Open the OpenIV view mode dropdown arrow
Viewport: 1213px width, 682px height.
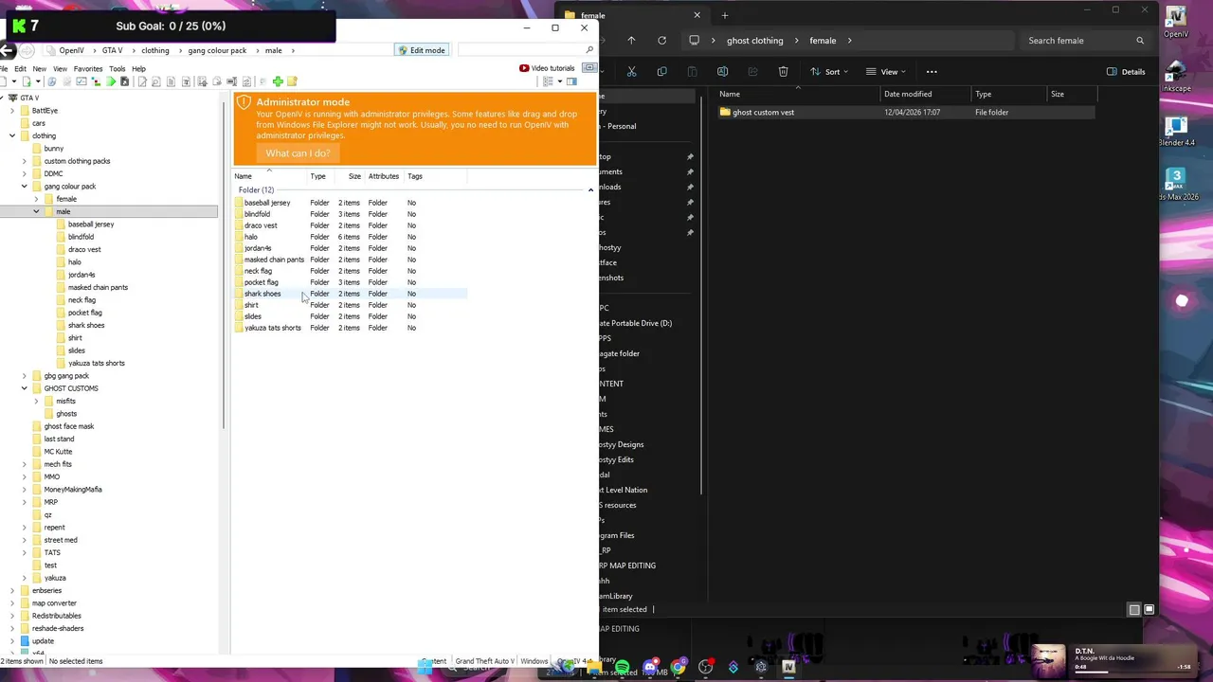(559, 81)
